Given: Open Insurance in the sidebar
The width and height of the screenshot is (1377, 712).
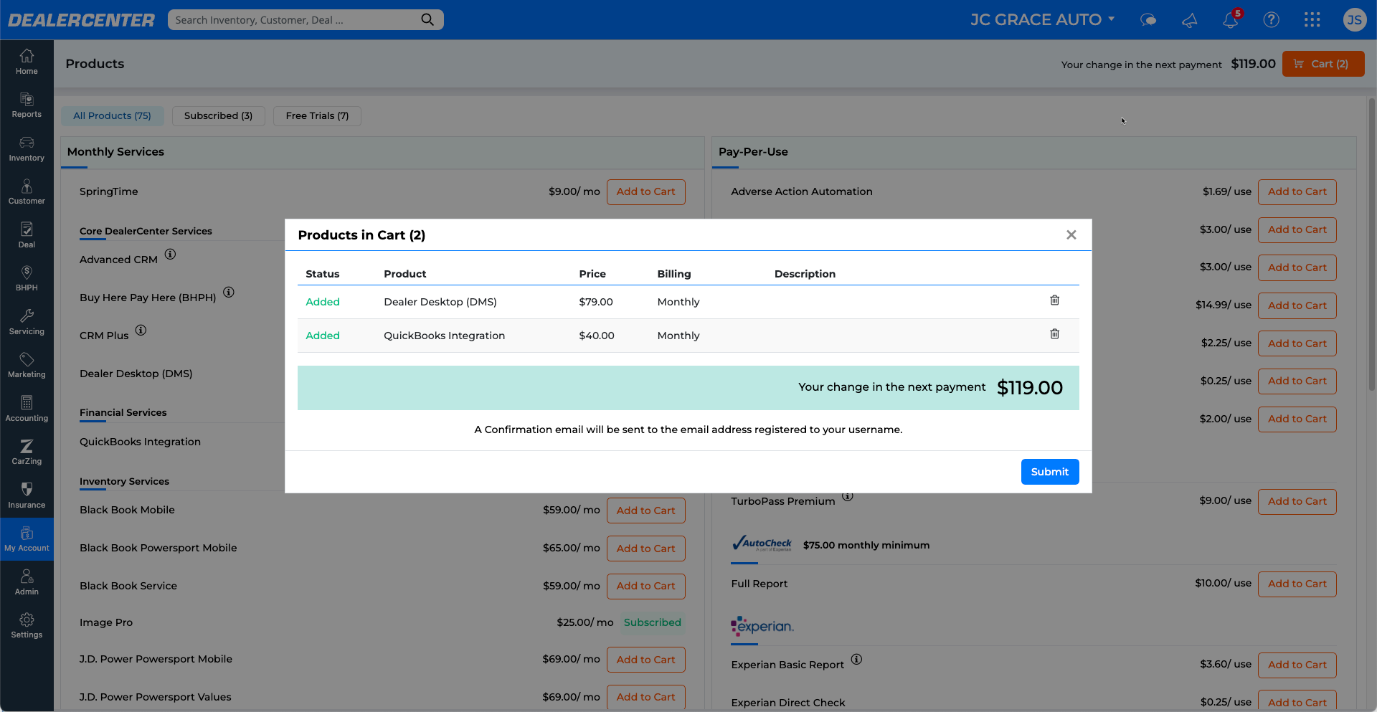Looking at the screenshot, I should click(27, 495).
